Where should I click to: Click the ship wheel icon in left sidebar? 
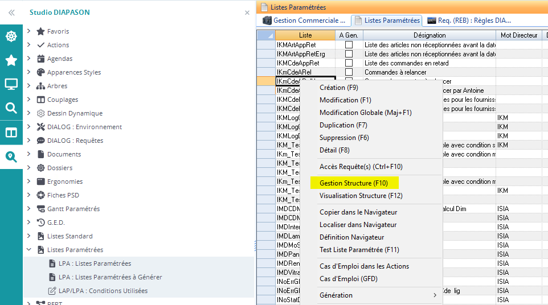(x=11, y=36)
